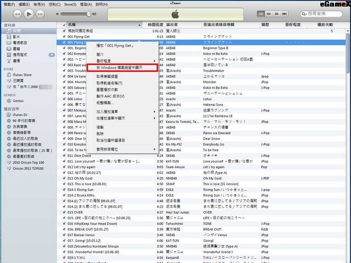Expand the 在播放清單中顯示 submenu
Viewport: 351px width, 263px height.
122,118
